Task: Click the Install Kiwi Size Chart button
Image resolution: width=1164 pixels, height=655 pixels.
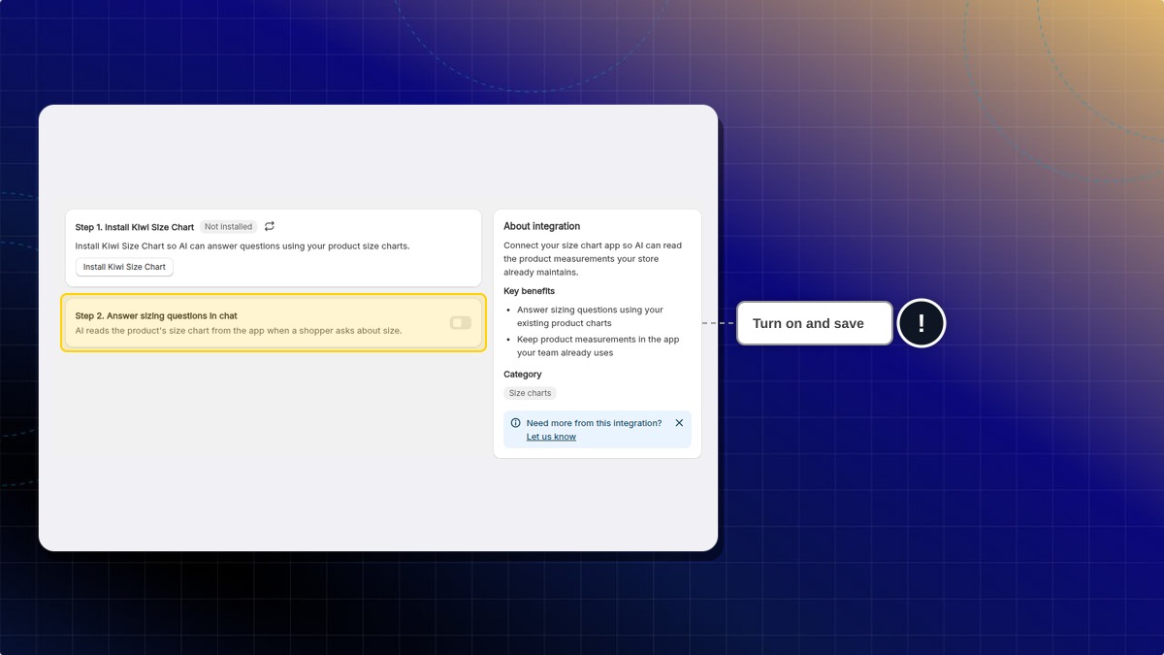Action: coord(124,267)
